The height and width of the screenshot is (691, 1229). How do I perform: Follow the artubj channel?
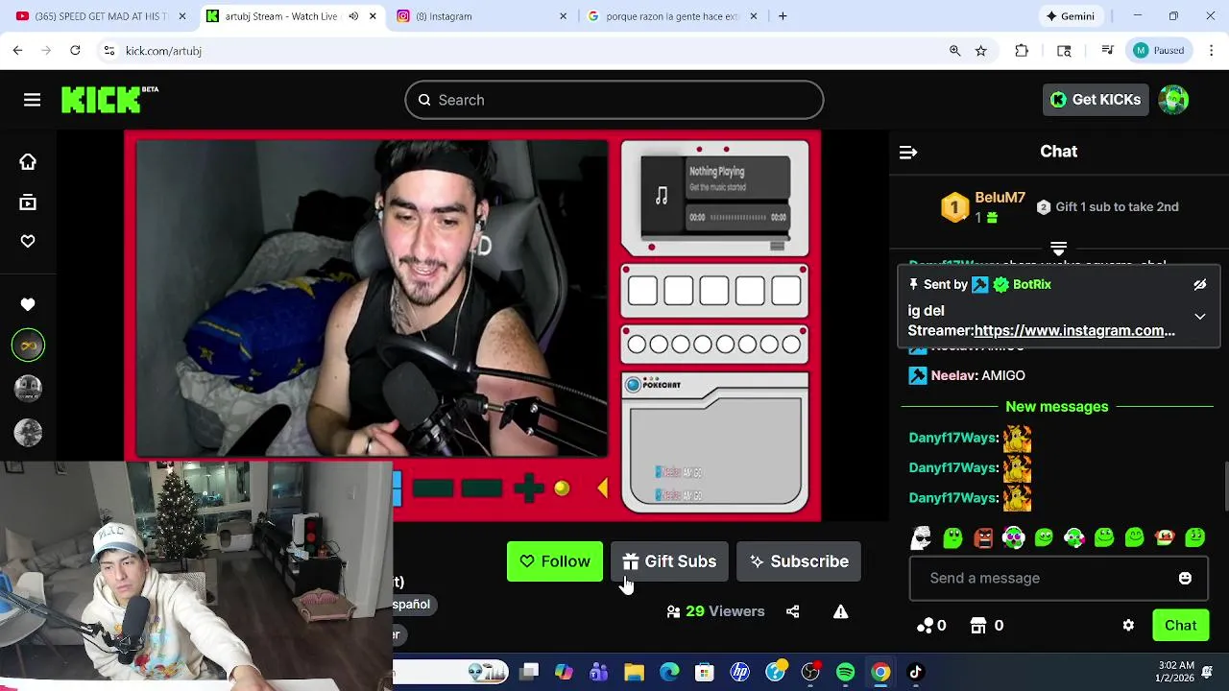[555, 561]
